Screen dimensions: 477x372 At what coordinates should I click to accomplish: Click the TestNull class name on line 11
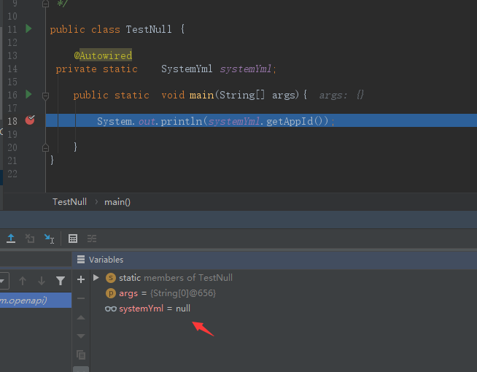coord(149,29)
